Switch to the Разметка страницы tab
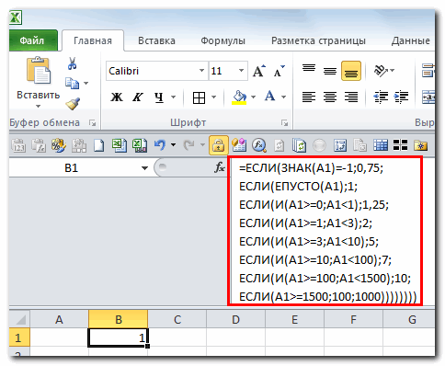This screenshot has height=366, width=445. 318,40
